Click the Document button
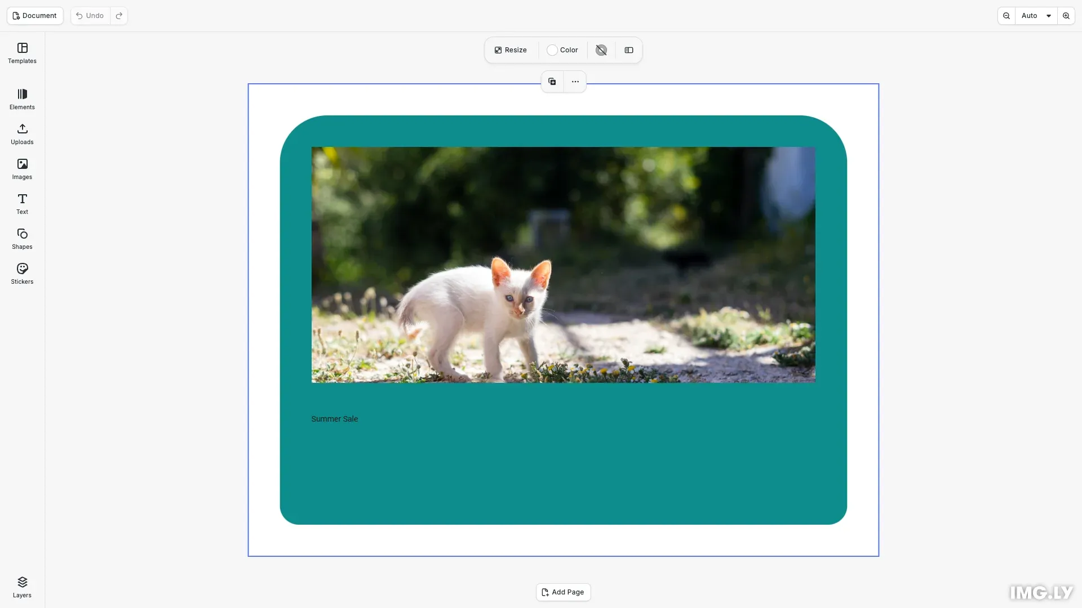This screenshot has height=608, width=1082. (x=35, y=16)
